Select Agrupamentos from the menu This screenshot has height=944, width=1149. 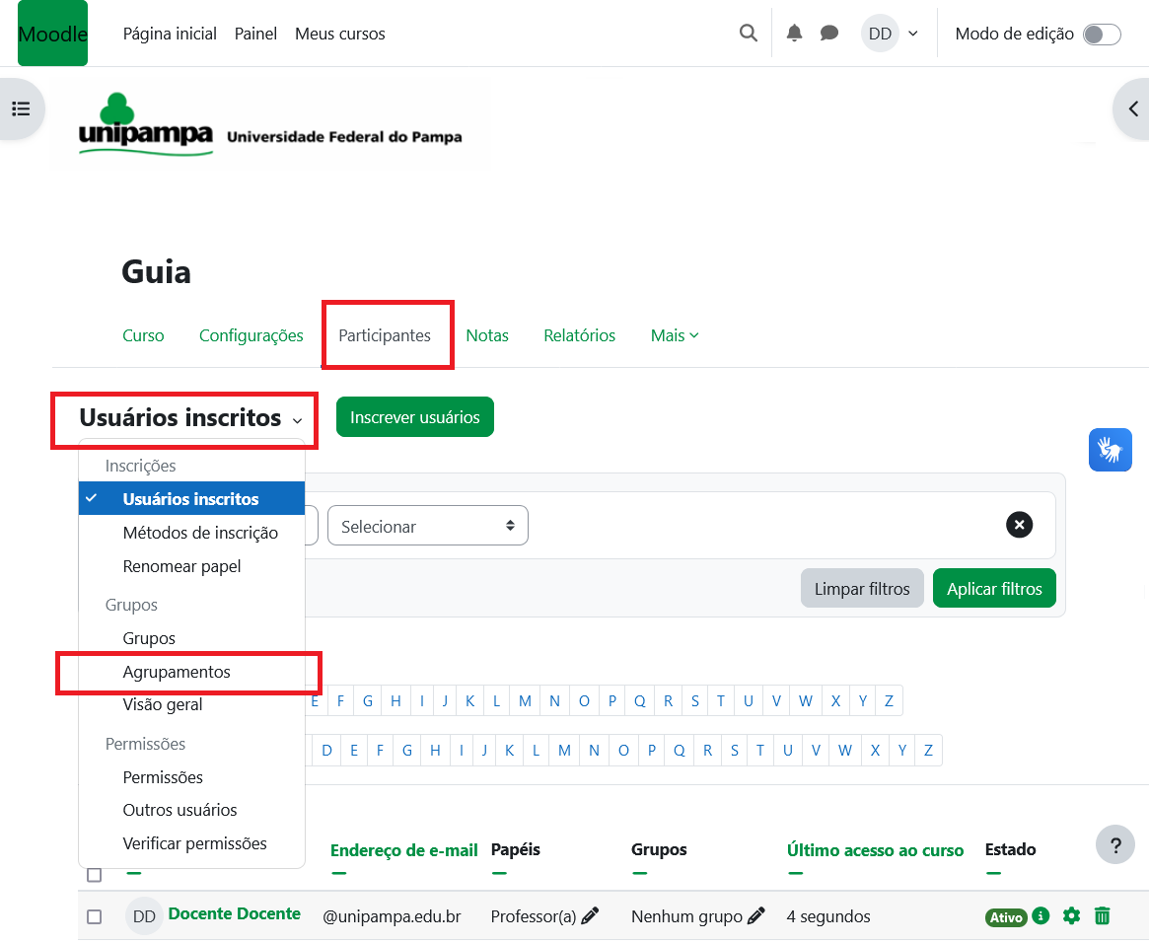[x=177, y=672]
